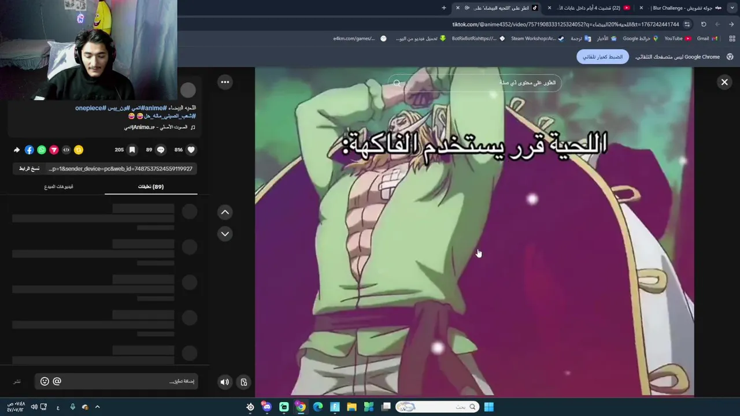740x416 pixels.
Task: Open site information icon in address bar
Action: [687, 24]
